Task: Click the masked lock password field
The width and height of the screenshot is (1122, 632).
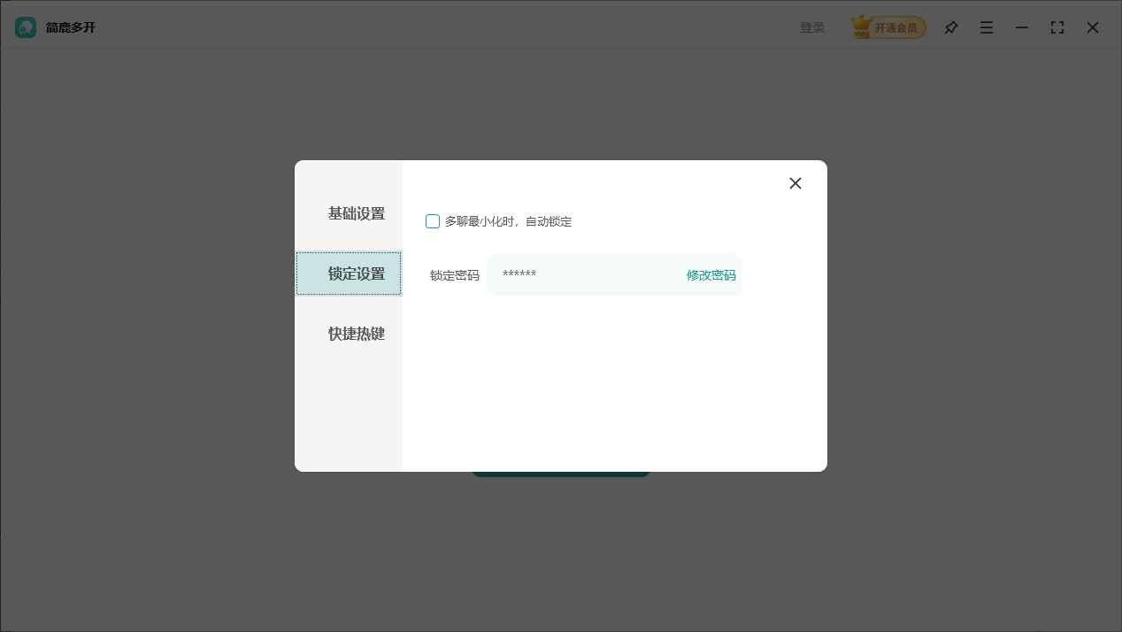Action: coord(575,275)
